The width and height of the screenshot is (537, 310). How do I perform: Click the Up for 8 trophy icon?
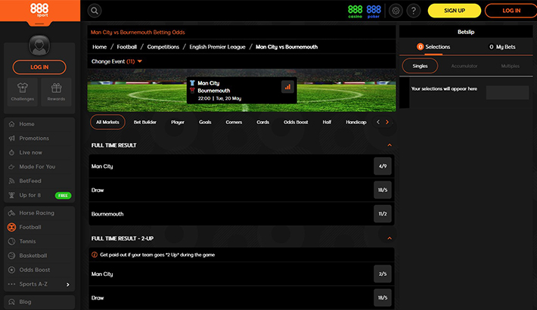(x=11, y=195)
